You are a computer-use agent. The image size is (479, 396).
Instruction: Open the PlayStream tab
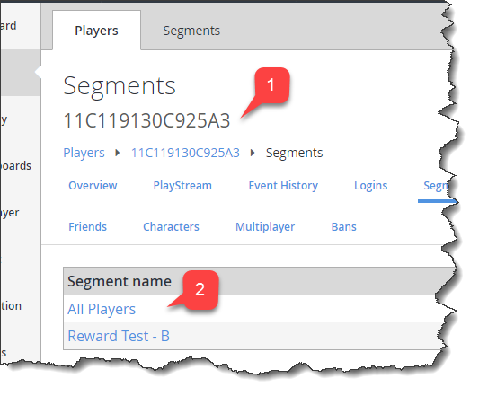182,185
